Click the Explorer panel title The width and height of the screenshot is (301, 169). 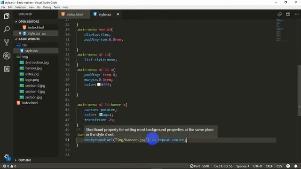pos(25,14)
